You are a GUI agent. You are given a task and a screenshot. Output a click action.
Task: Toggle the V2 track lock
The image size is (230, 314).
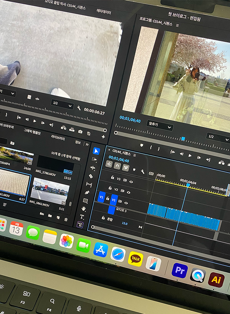point(110,188)
